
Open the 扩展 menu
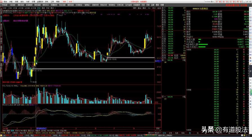[33, 2]
